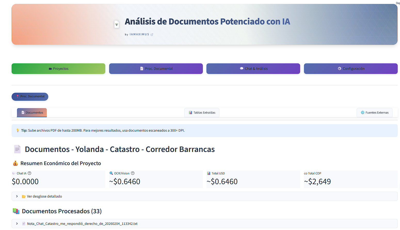This screenshot has height=230, width=400.
Task: Click the speech bubble icon beside Chat IA
Action: point(14,173)
